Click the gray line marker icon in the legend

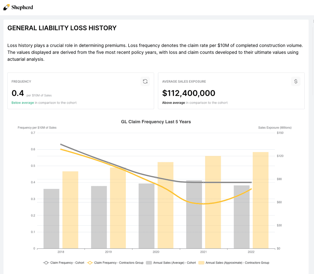pyautogui.click(x=46, y=263)
